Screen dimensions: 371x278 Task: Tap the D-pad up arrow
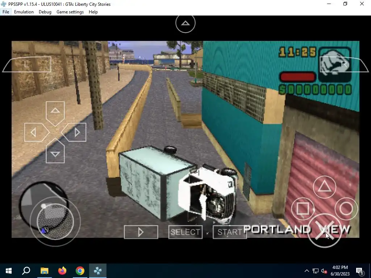click(x=55, y=114)
